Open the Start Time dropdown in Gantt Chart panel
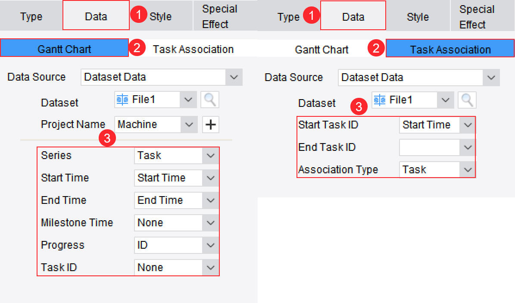This screenshot has height=303, width=515. pos(211,178)
